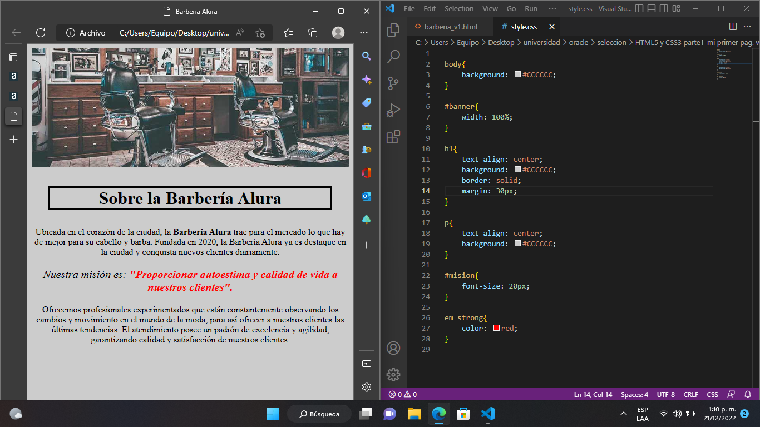760x427 pixels.
Task: Go to line via 'Ln 14, Col 14'
Action: [x=593, y=394]
